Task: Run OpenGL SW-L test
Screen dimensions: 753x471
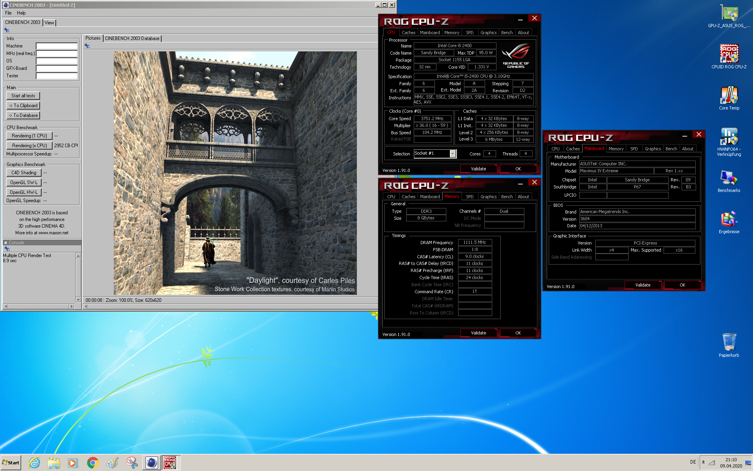Action: point(24,183)
